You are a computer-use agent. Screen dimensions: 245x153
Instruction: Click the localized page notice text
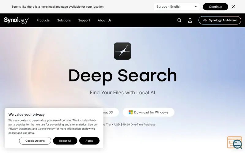click(x=58, y=7)
